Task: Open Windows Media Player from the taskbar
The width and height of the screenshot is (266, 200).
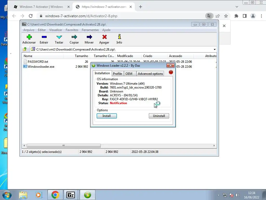Action: 39,195
